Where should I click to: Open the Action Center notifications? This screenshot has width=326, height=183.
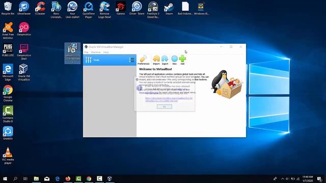pyautogui.click(x=319, y=178)
